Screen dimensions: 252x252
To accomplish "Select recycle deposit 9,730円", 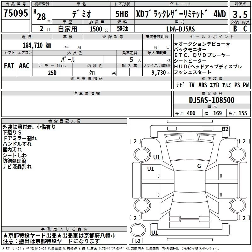I will tap(161, 73).
